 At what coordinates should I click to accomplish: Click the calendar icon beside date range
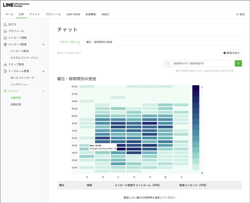tap(168, 63)
